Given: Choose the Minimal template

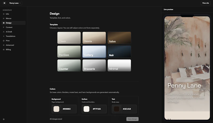Looking at the screenshot, I should point(119,65).
